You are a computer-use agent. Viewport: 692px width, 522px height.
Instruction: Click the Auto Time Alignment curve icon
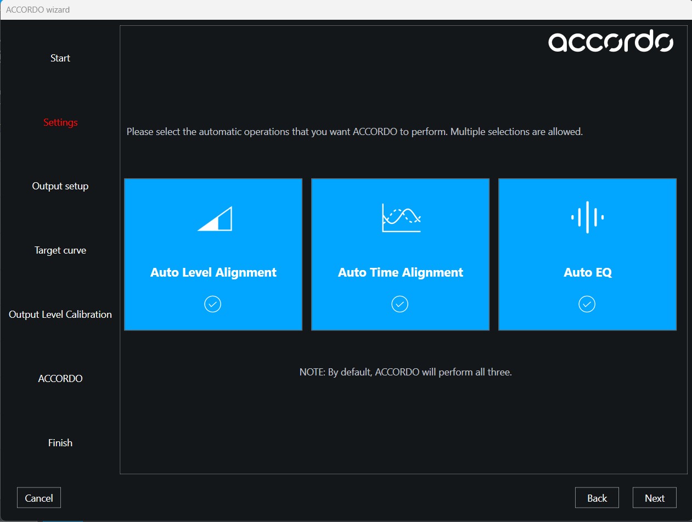point(401,218)
